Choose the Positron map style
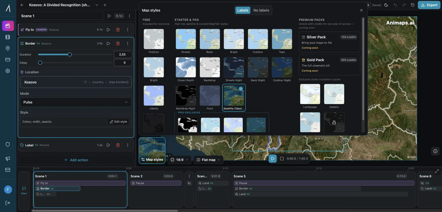 154,41
